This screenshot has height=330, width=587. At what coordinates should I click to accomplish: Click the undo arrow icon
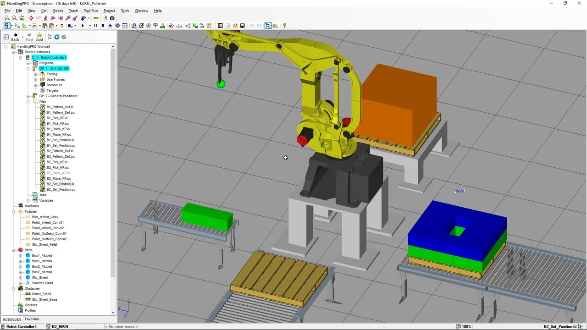tap(251, 26)
